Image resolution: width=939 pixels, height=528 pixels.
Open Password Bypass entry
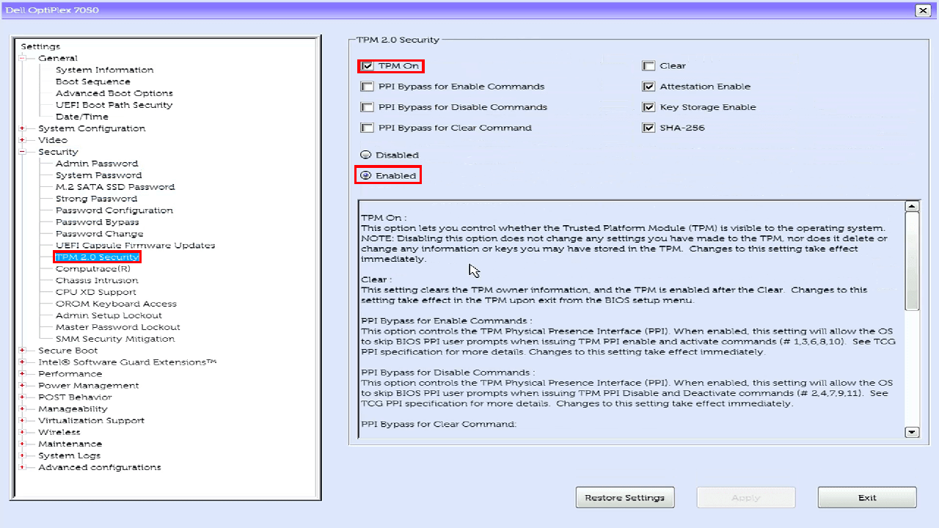point(98,222)
